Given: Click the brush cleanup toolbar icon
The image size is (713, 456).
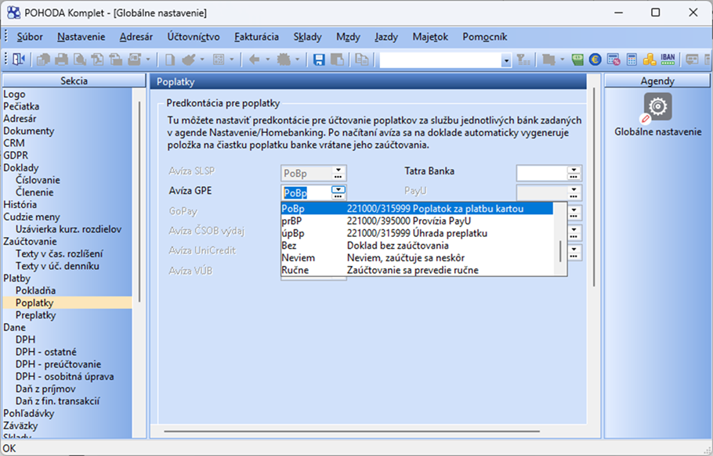Looking at the screenshot, I should [x=189, y=59].
